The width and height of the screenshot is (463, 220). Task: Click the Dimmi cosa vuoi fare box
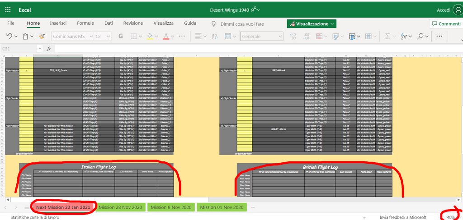(242, 24)
